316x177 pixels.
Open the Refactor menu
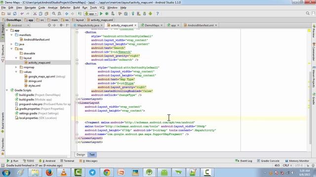(65, 8)
